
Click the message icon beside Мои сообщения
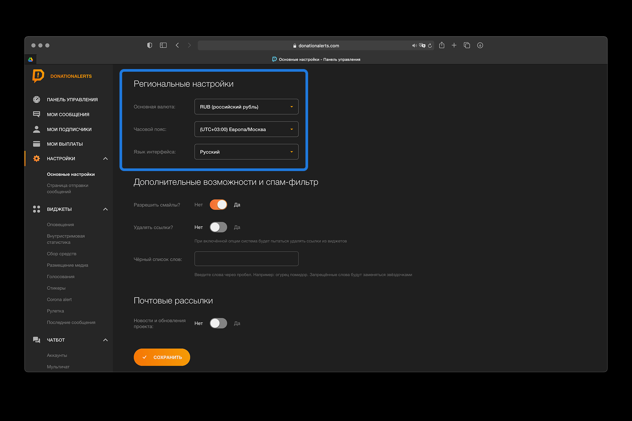[x=37, y=114]
